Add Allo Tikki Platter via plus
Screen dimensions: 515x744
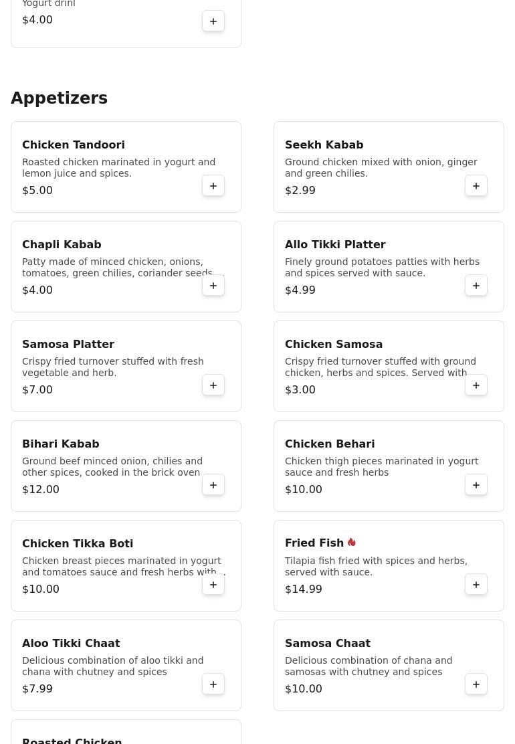click(476, 286)
